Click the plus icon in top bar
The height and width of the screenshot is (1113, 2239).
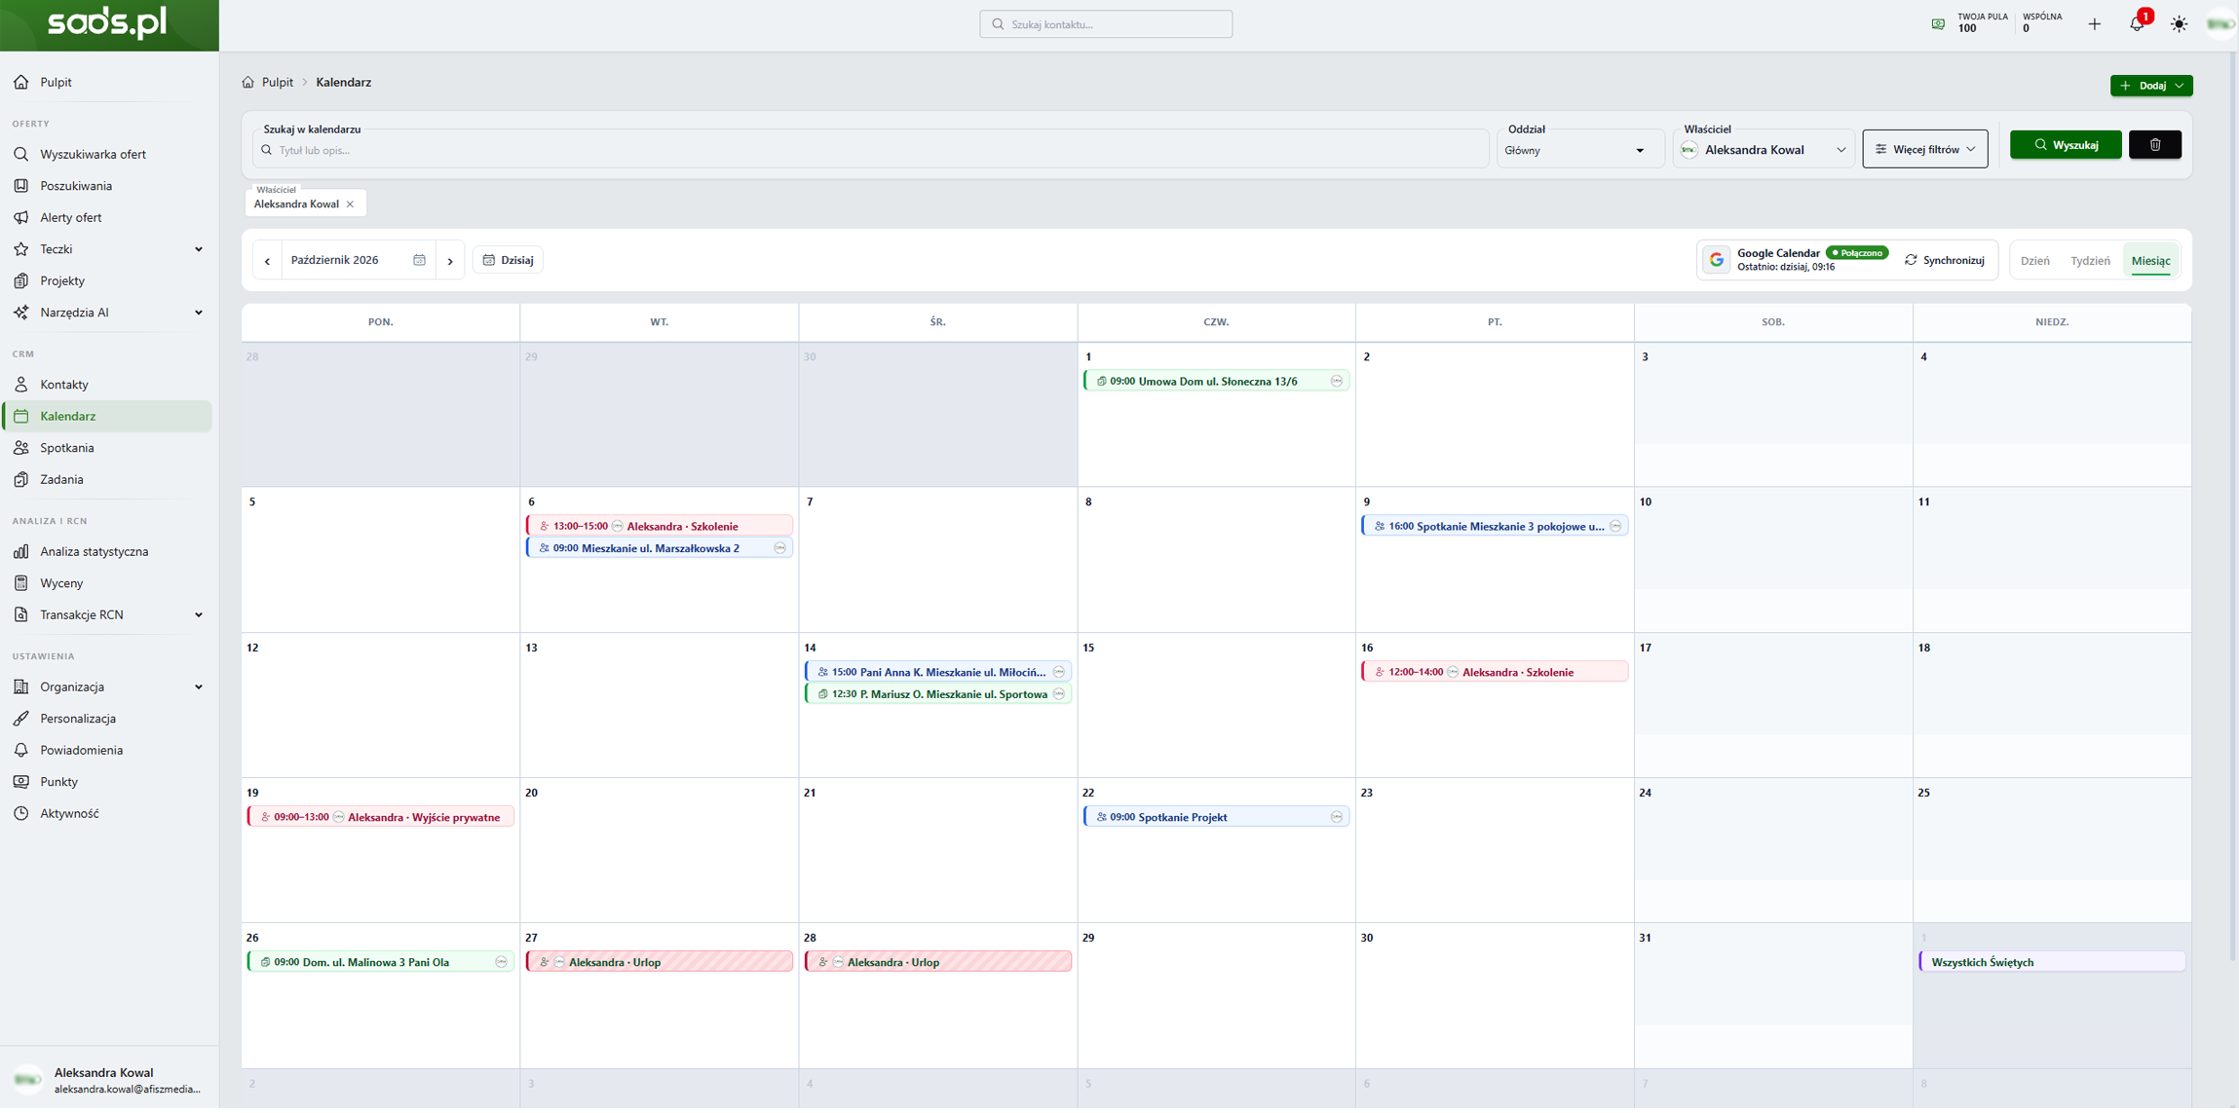(2094, 24)
